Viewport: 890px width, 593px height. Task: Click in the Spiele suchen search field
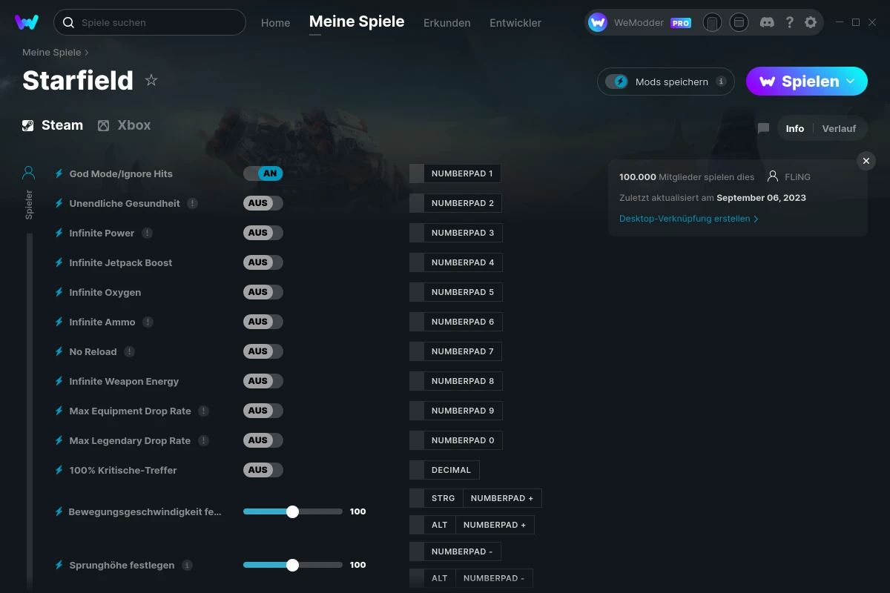click(x=150, y=22)
